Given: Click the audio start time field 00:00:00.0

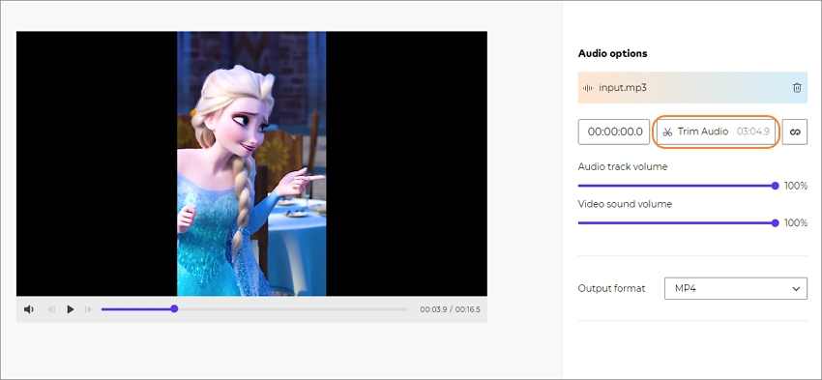Looking at the screenshot, I should point(614,132).
